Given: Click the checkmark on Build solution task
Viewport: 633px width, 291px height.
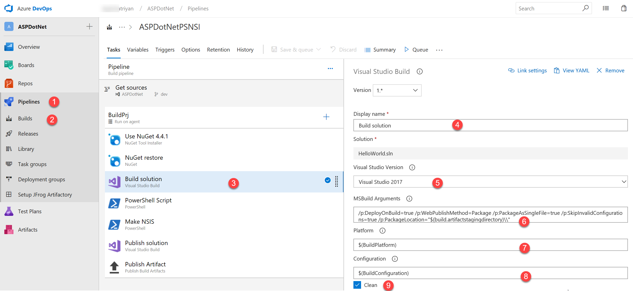Looking at the screenshot, I should (x=328, y=180).
